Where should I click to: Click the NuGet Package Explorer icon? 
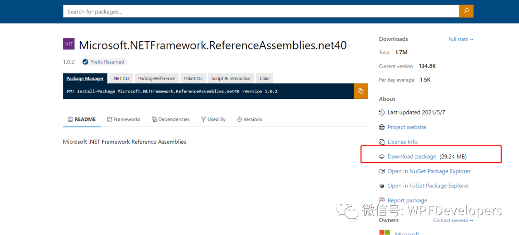click(382, 171)
